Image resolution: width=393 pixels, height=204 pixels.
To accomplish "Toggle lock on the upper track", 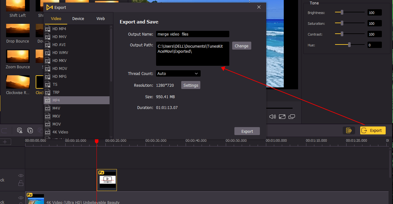I will pos(21,183).
